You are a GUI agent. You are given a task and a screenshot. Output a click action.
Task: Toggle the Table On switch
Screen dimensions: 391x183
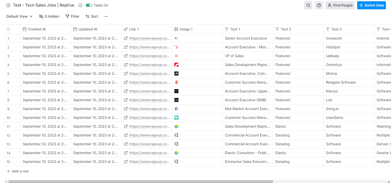click(x=89, y=5)
